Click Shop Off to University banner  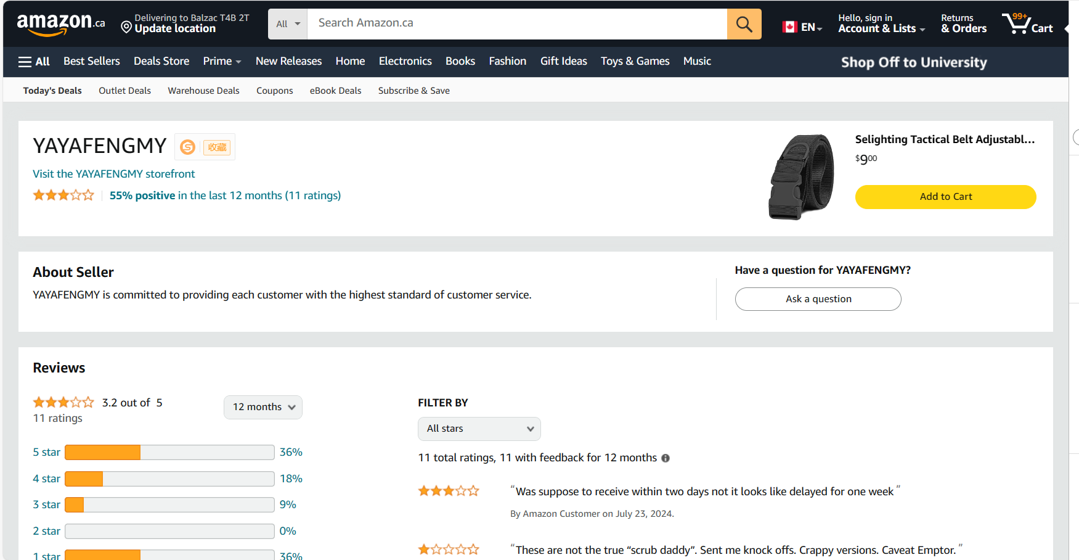tap(914, 62)
